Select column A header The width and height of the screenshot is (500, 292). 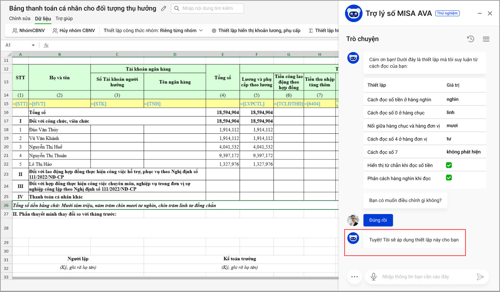pos(20,55)
